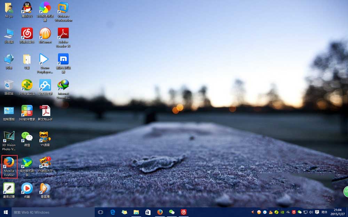The image size is (348, 217).
Task: Open the YY tray icon
Action: (270, 212)
